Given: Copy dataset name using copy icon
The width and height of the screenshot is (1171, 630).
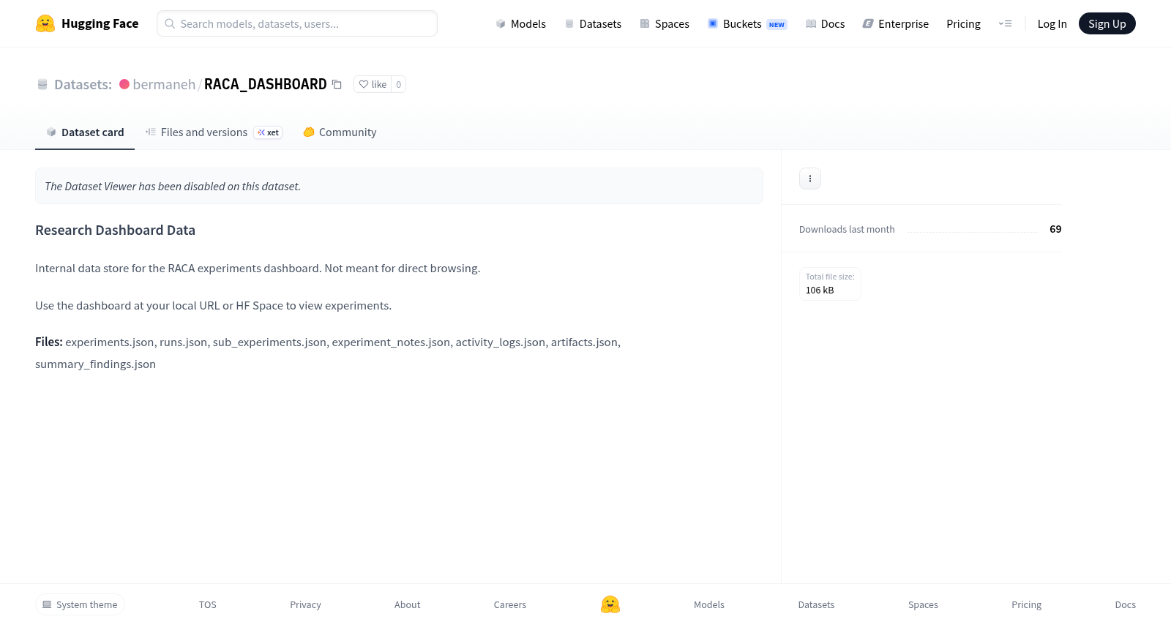Looking at the screenshot, I should [337, 84].
